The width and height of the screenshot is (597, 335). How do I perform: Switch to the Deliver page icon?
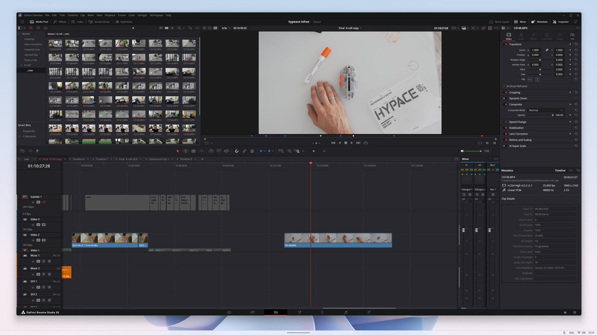click(x=369, y=312)
